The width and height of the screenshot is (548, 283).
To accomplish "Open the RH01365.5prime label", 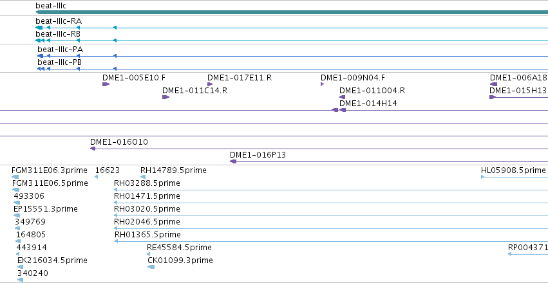I will click(147, 235).
